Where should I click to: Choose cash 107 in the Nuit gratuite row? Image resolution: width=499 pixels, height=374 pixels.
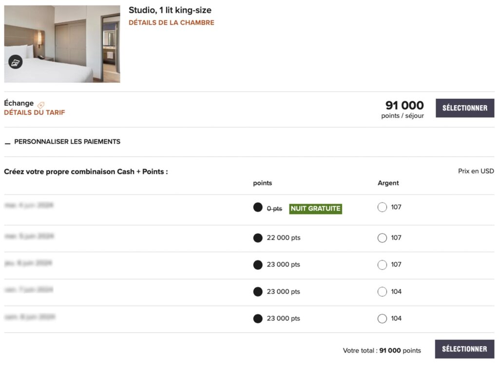click(x=382, y=207)
